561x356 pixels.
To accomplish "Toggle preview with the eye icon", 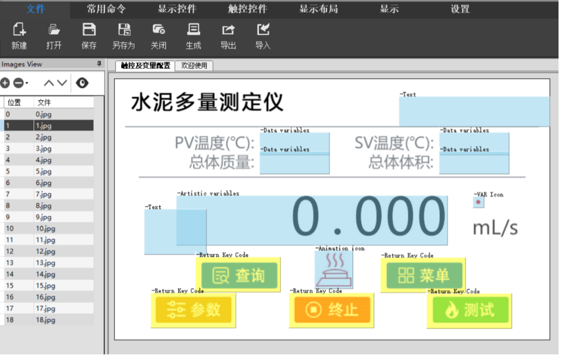I will tap(82, 83).
